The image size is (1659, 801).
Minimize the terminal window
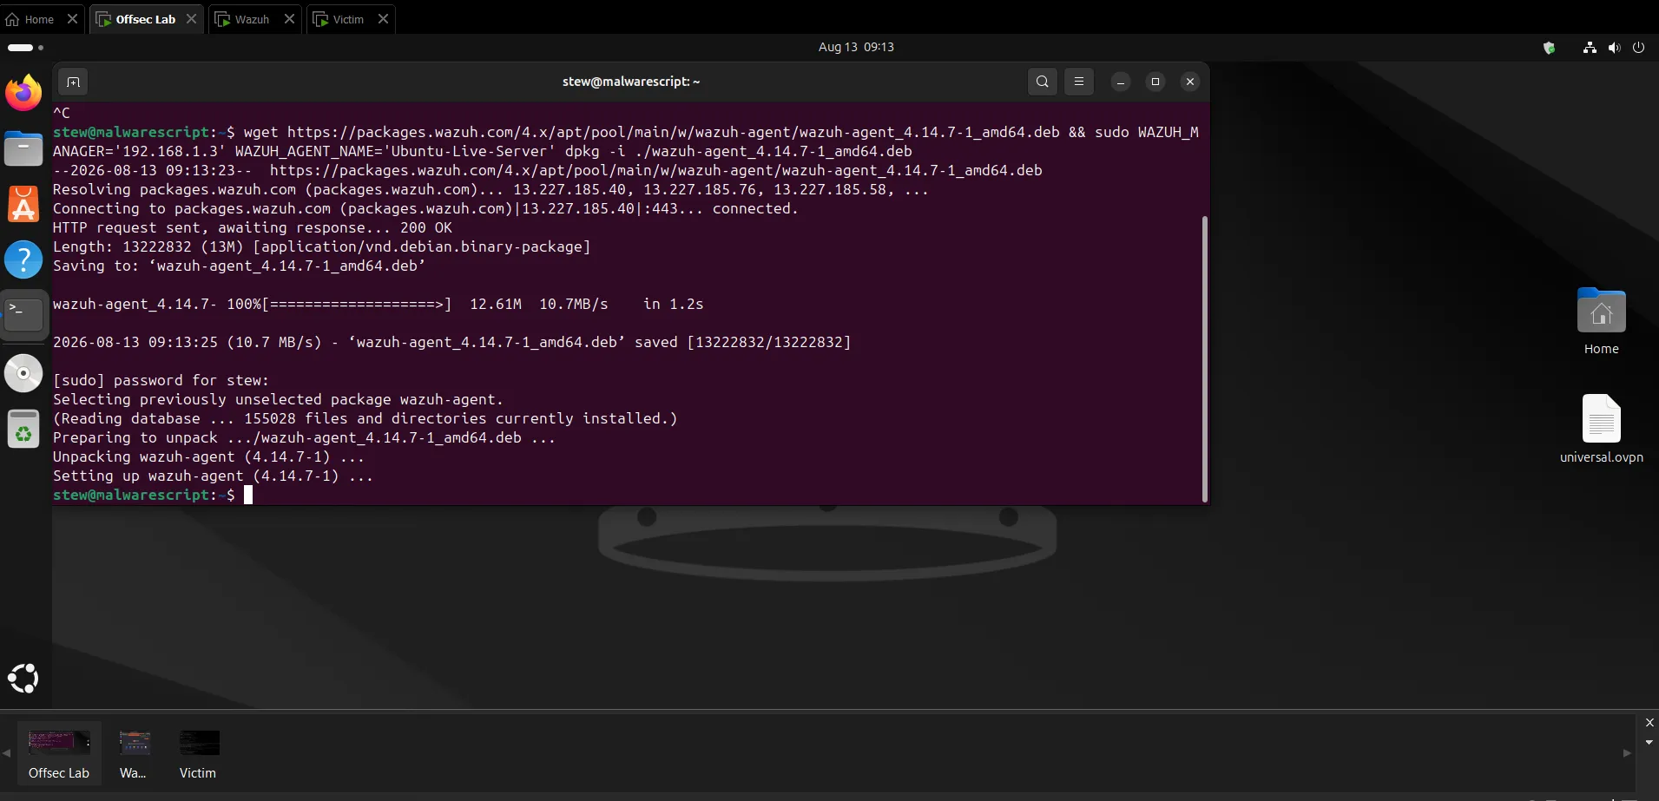click(1121, 82)
